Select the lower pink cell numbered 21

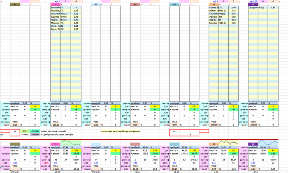[x=56, y=144]
